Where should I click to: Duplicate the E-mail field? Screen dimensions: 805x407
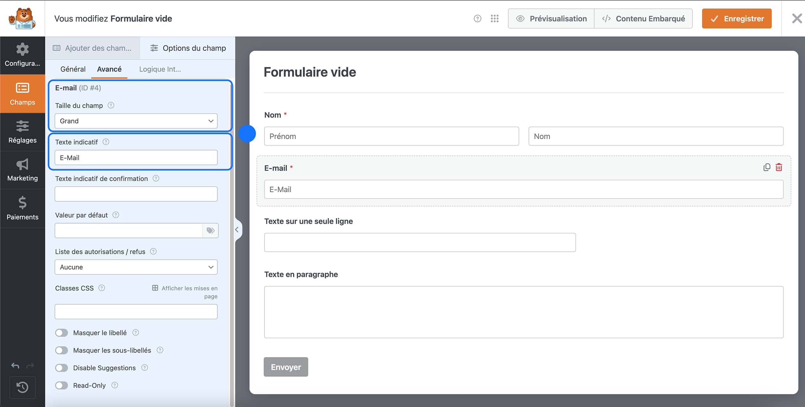pyautogui.click(x=767, y=167)
